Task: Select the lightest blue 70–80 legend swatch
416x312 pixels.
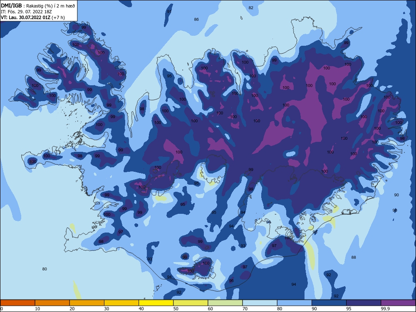Action: coord(260,303)
